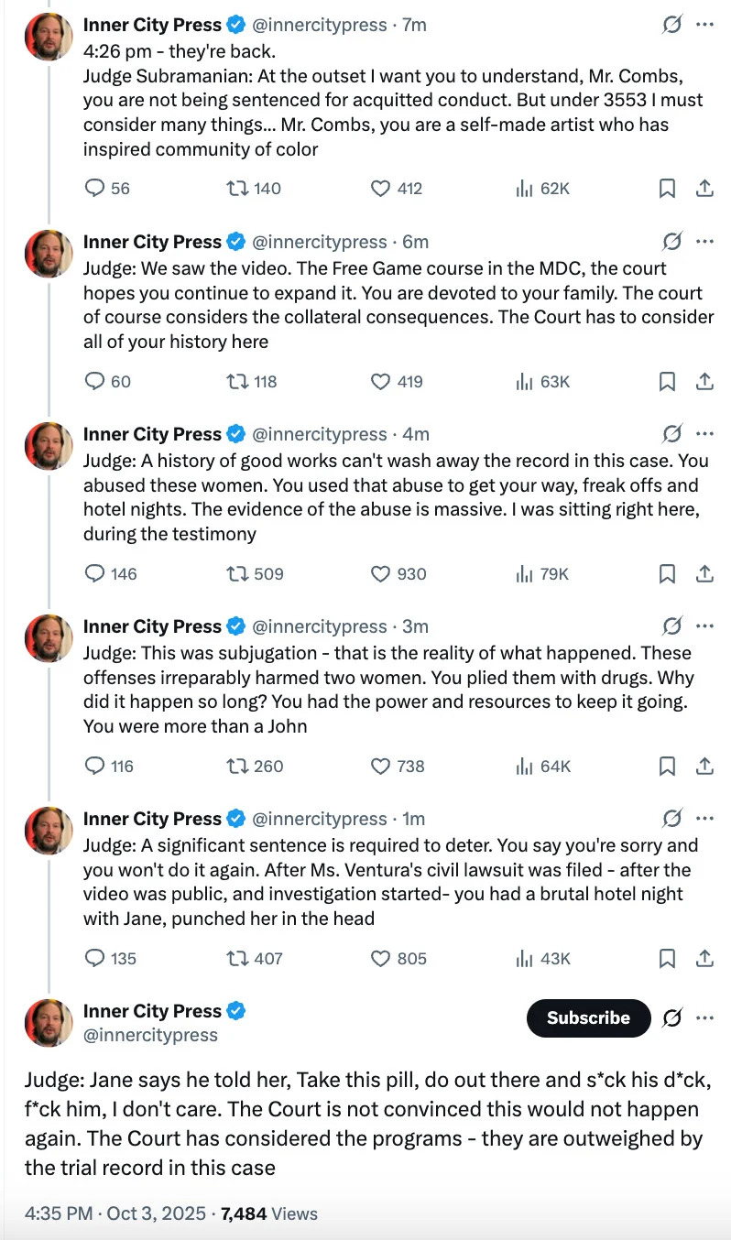Image resolution: width=731 pixels, height=1240 pixels.
Task: Open Grok icon on the 'subjugation' tweet
Action: (671, 626)
